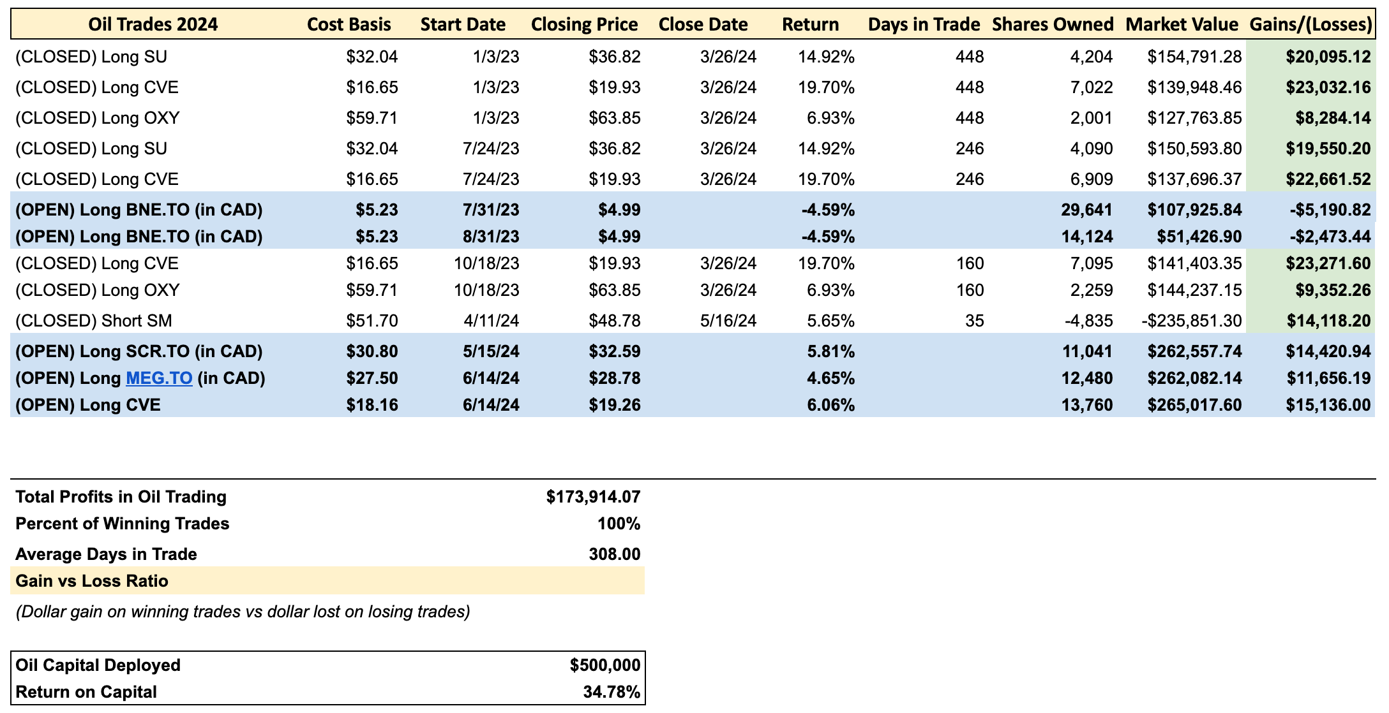The width and height of the screenshot is (1389, 713).
Task: Click the Short SM trade row label
Action: (94, 320)
